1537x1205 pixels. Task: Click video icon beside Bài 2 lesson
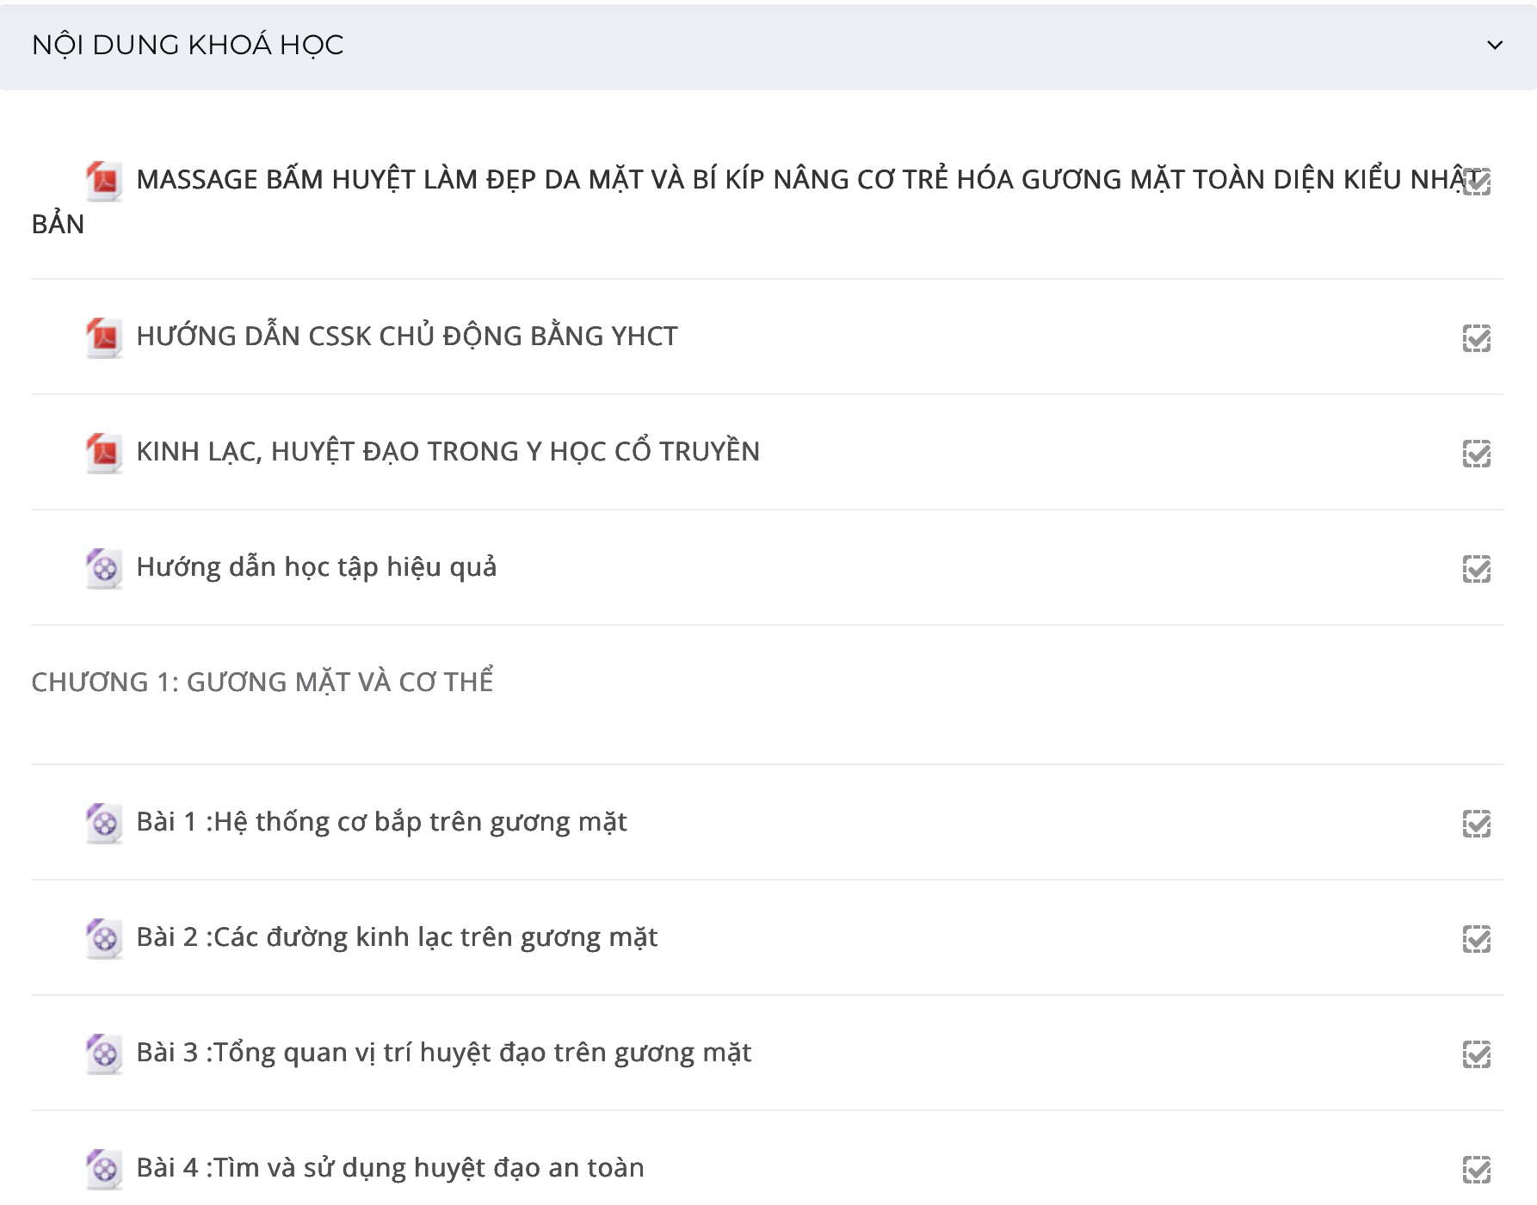pos(104,938)
